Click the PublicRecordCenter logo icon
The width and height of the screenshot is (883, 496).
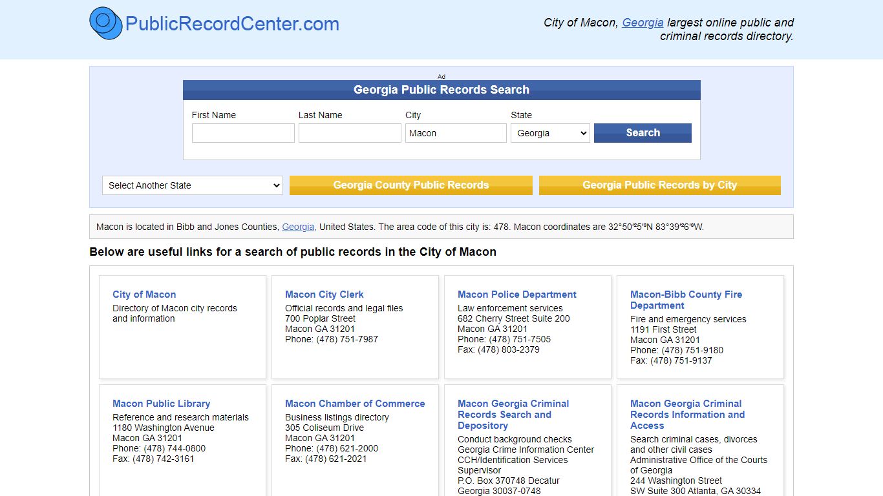click(x=106, y=23)
